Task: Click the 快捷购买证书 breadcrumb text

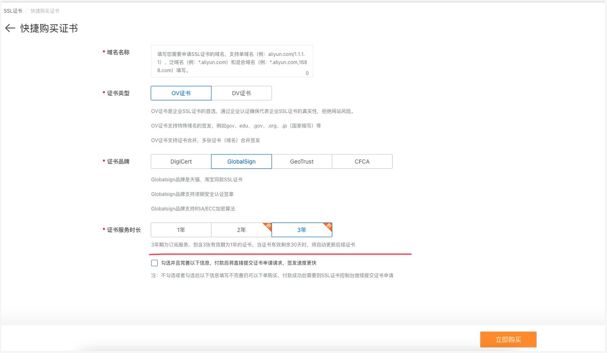Action: click(x=45, y=11)
